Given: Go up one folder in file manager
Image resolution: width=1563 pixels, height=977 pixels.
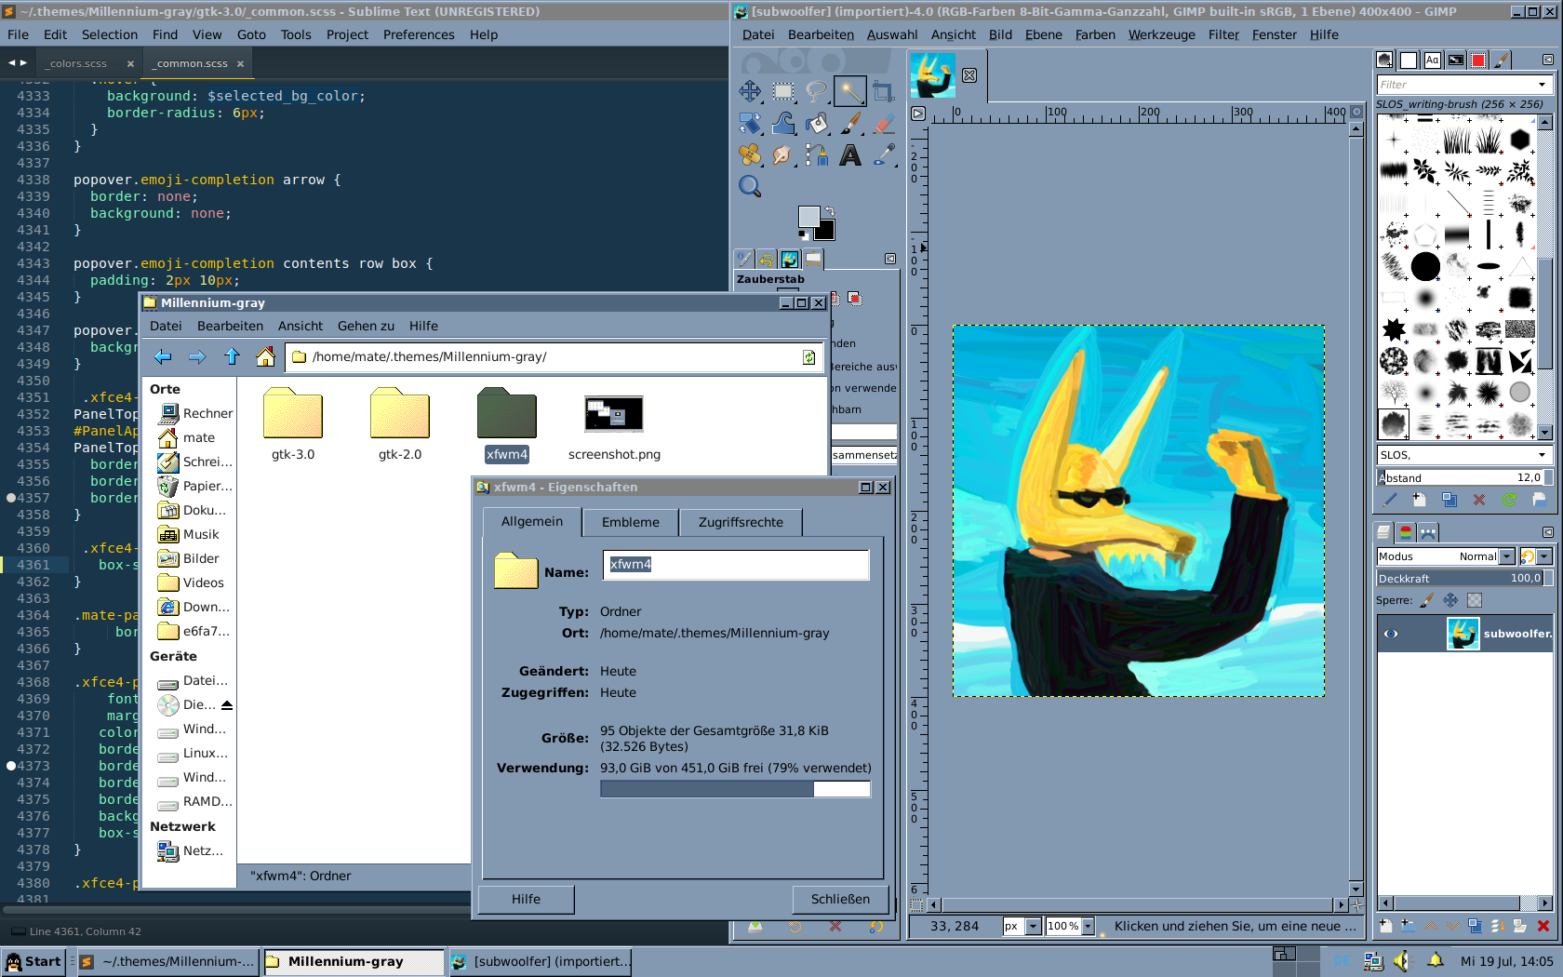Looking at the screenshot, I should (x=232, y=356).
